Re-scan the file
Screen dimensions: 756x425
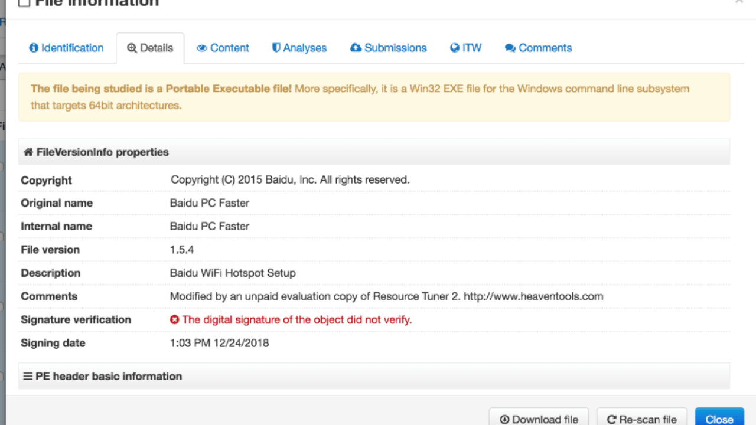[642, 418]
